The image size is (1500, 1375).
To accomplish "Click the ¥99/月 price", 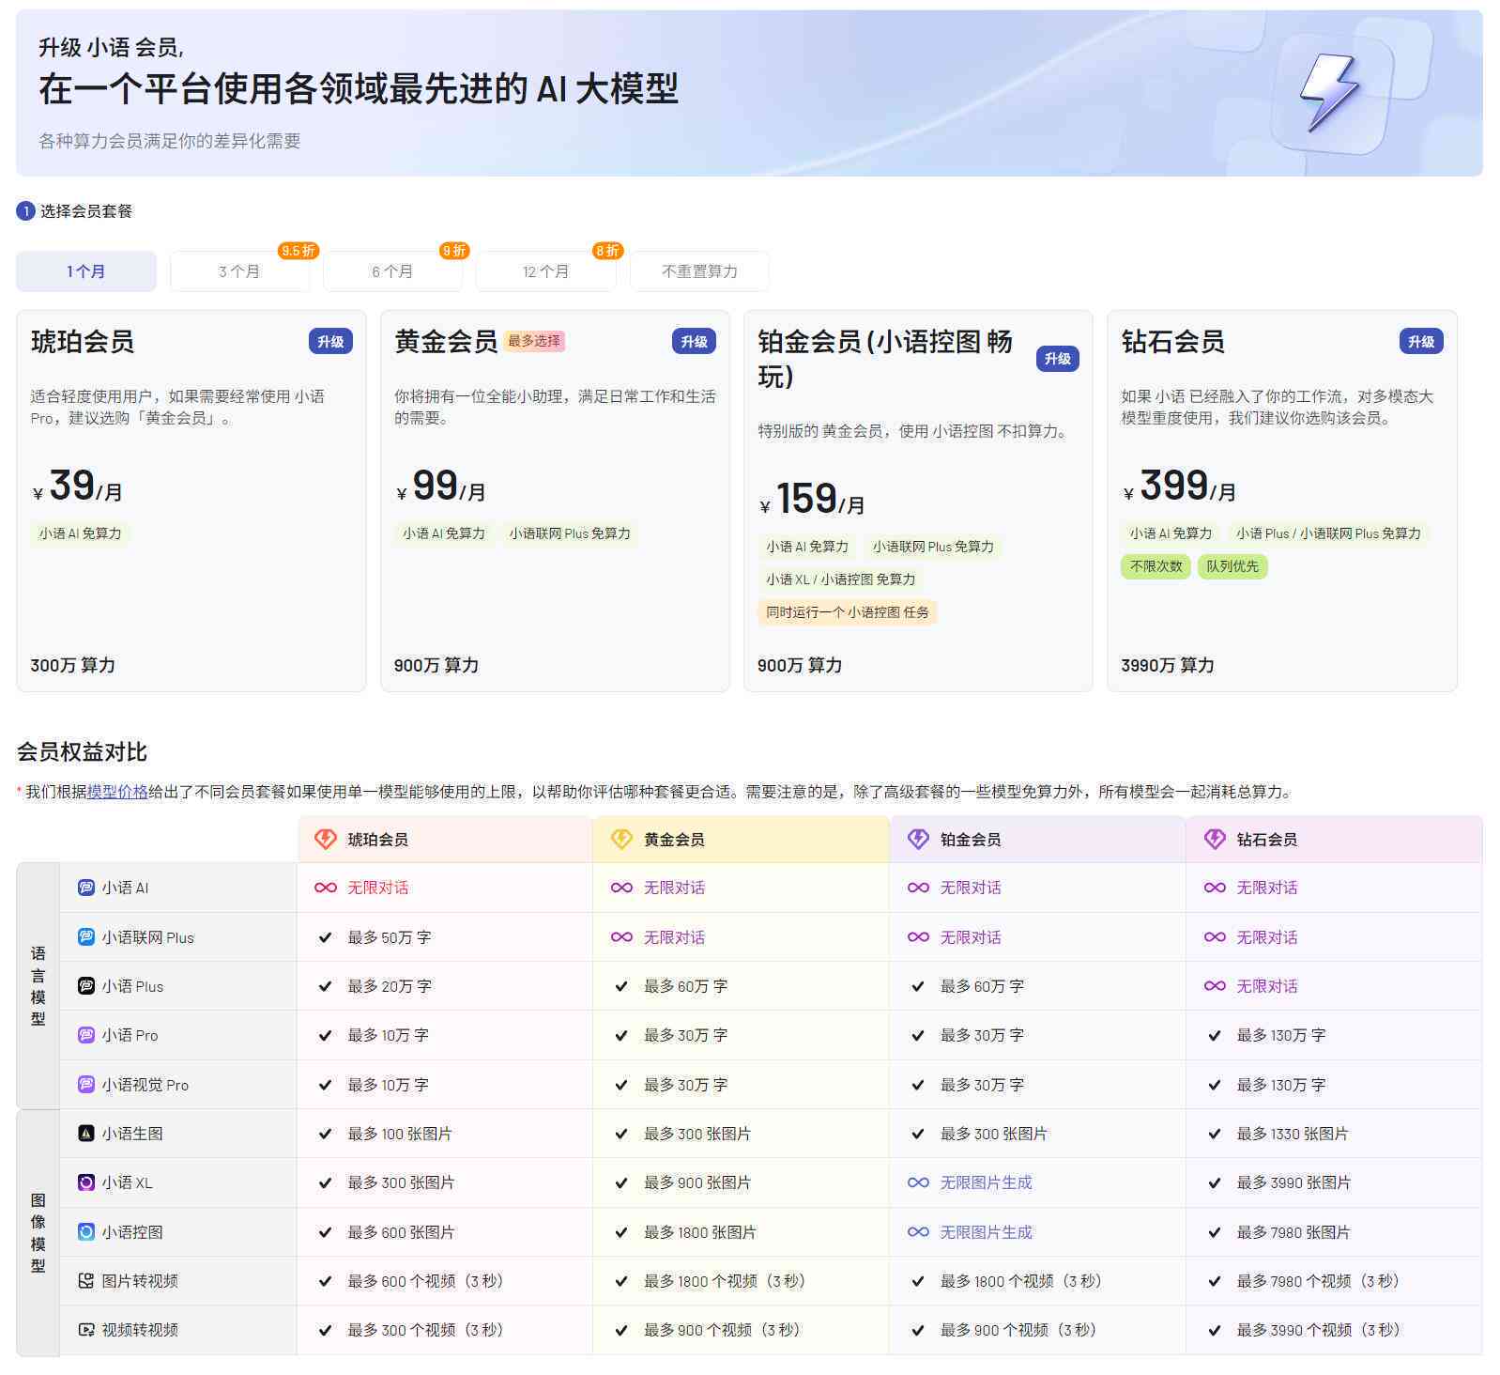I will pos(440,487).
